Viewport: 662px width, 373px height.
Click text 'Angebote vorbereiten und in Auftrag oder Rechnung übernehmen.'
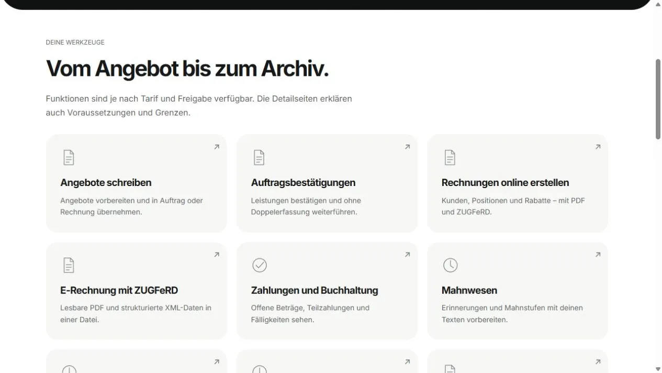[x=131, y=206]
